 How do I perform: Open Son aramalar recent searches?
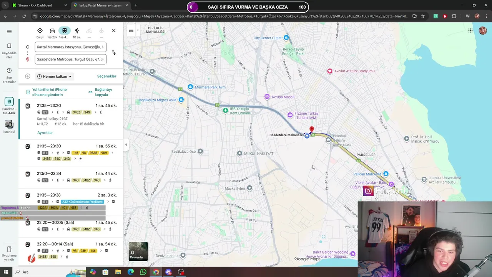click(9, 76)
